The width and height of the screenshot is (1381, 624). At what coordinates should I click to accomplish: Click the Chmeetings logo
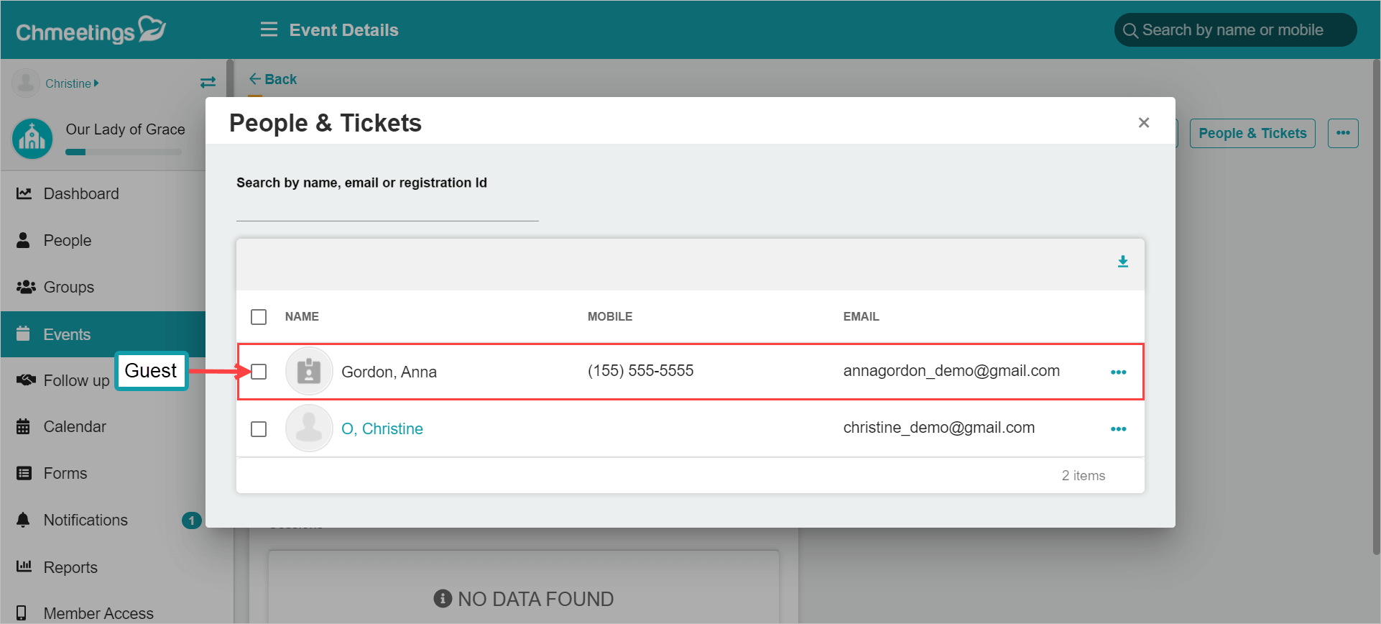(91, 30)
